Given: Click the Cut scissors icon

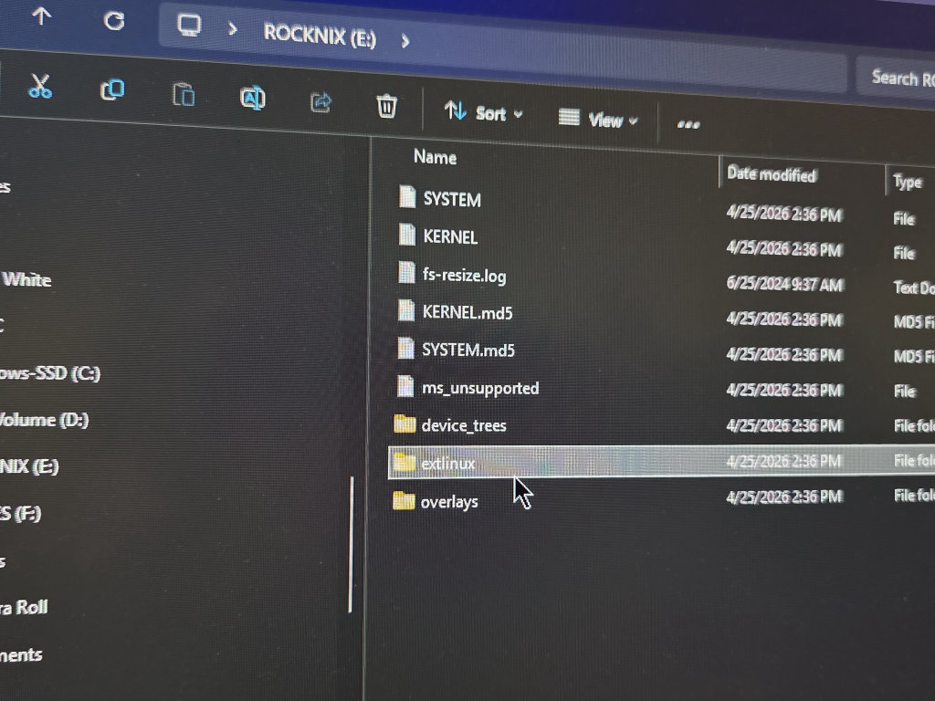Looking at the screenshot, I should pyautogui.click(x=40, y=86).
